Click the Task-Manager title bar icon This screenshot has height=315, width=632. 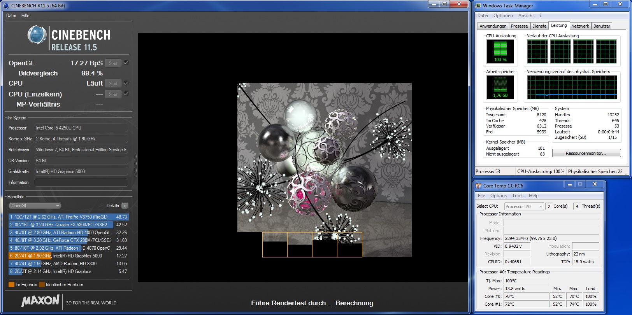pyautogui.click(x=478, y=5)
